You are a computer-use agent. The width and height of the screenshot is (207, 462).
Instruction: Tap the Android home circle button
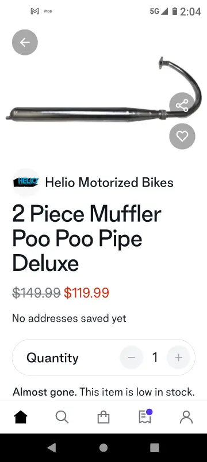103,448
